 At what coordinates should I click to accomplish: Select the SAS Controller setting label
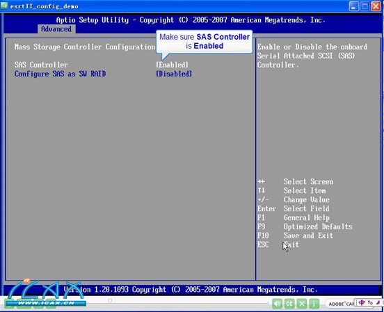(x=41, y=65)
